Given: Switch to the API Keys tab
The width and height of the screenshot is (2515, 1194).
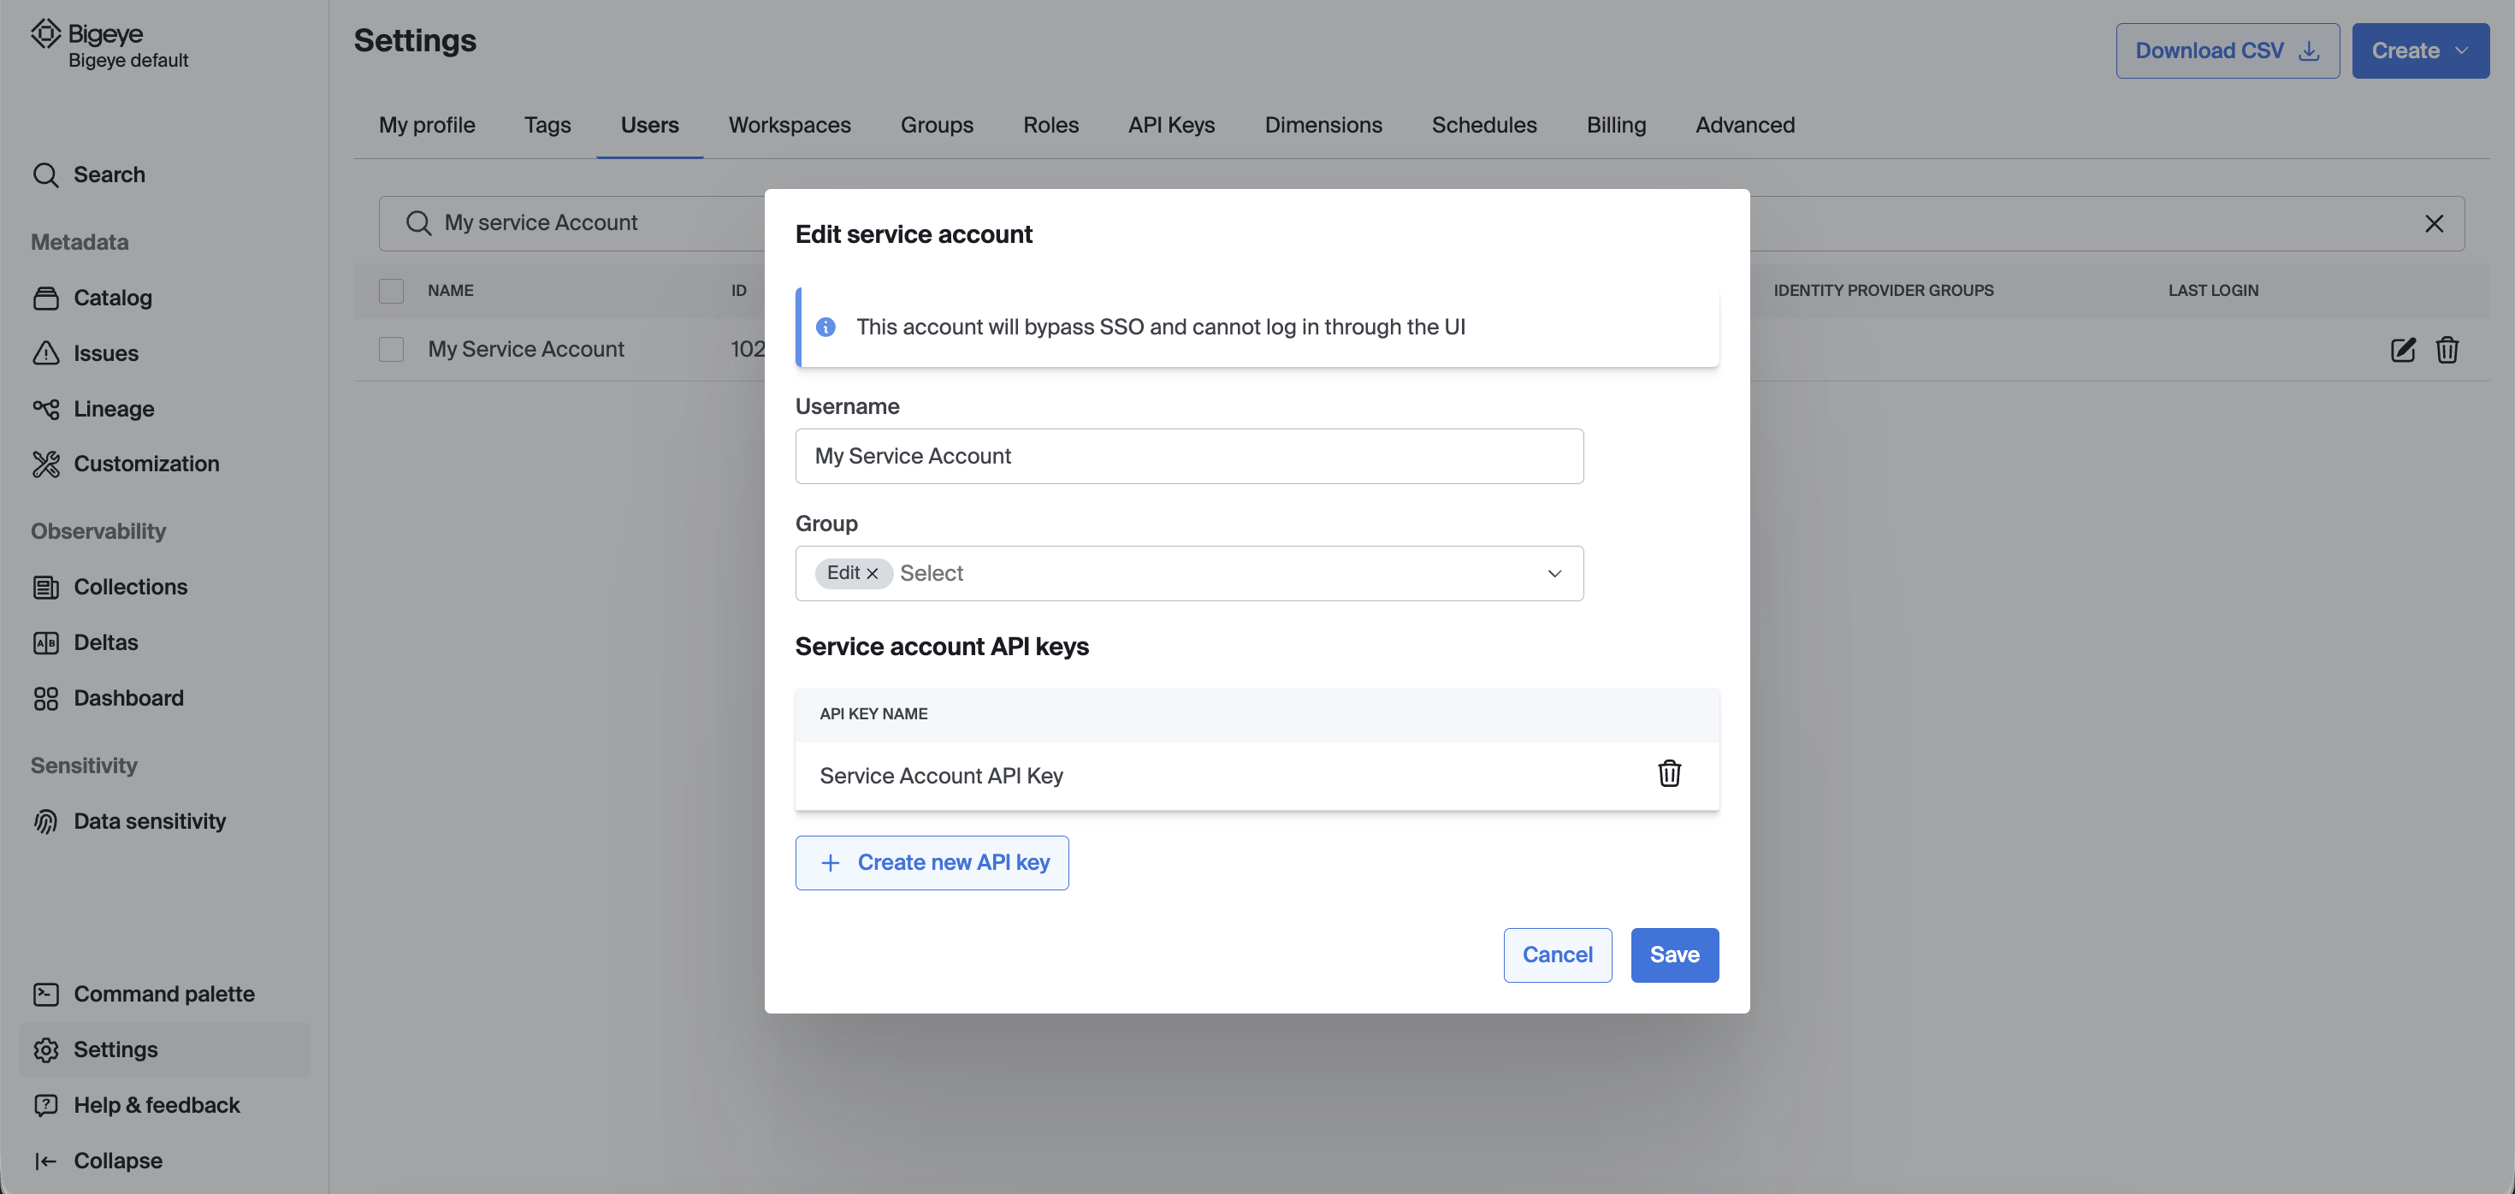Looking at the screenshot, I should click(x=1170, y=125).
